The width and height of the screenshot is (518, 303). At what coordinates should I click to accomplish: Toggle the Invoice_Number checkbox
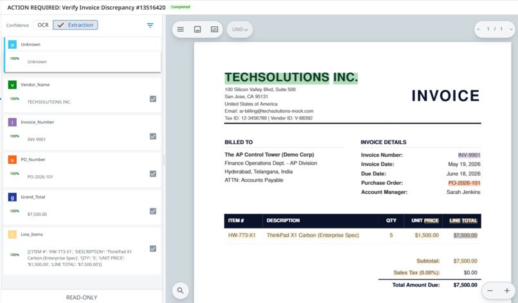tap(153, 136)
